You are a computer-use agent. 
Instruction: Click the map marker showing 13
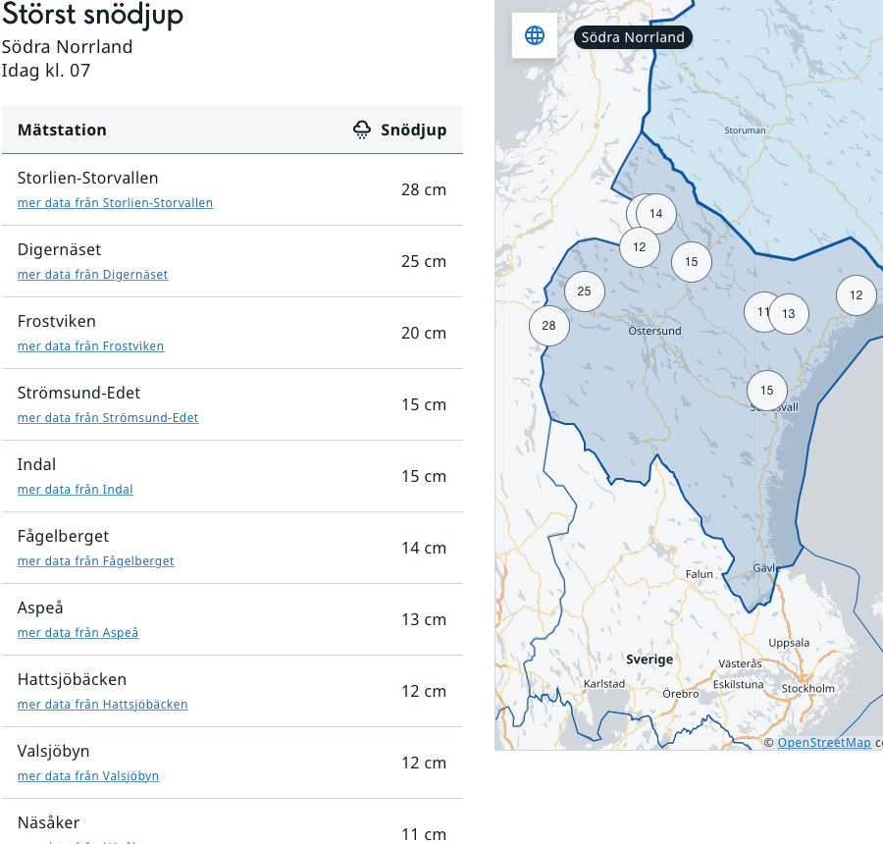pyautogui.click(x=789, y=314)
